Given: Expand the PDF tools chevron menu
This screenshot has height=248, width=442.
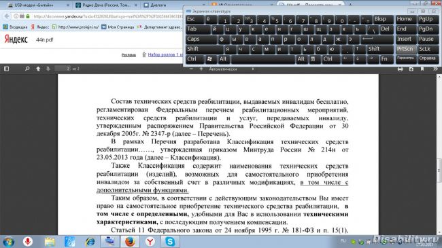Looking at the screenshot, I should point(435,69).
